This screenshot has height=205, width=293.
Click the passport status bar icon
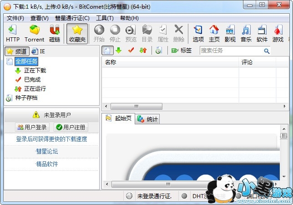tap(129, 196)
